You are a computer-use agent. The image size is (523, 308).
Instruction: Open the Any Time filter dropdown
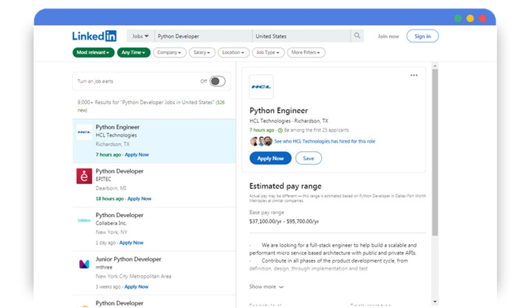133,53
